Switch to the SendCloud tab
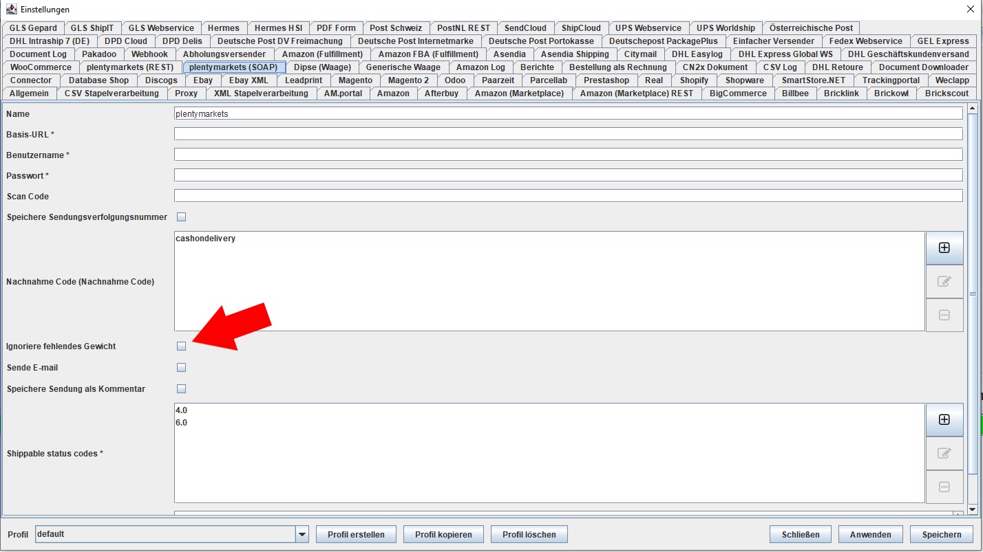 (525, 28)
